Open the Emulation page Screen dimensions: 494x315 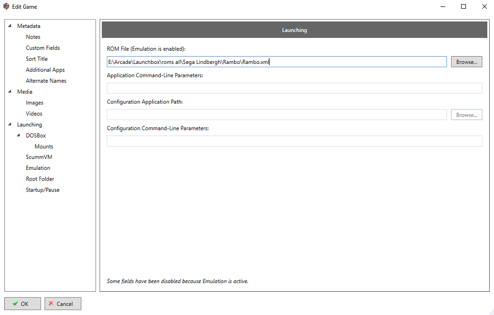(38, 168)
